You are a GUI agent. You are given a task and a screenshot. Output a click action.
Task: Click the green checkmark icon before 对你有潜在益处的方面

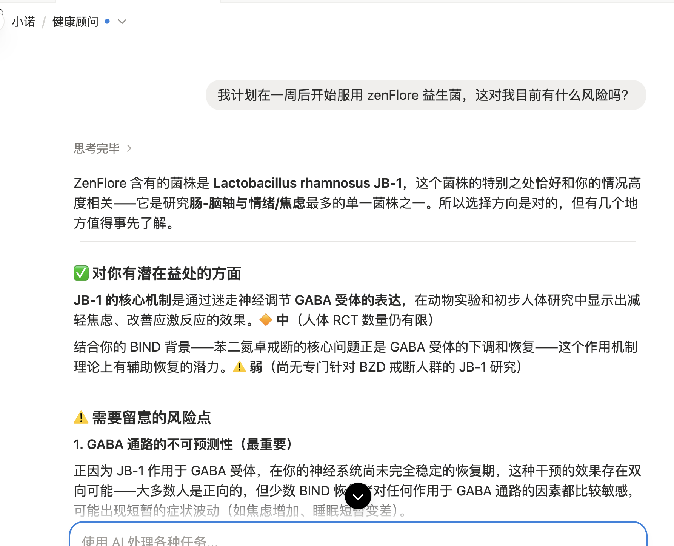tap(81, 273)
